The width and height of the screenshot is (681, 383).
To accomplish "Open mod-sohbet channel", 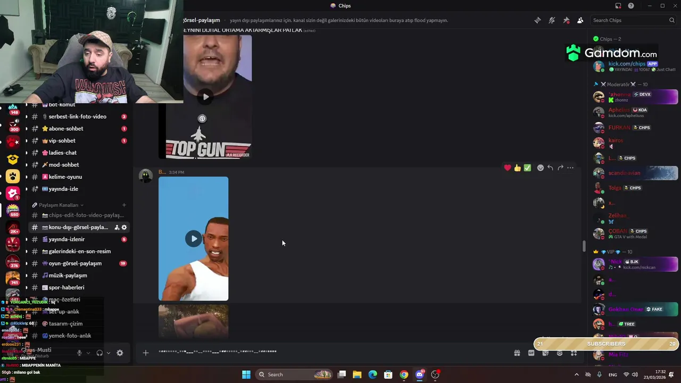I will click(x=78, y=165).
